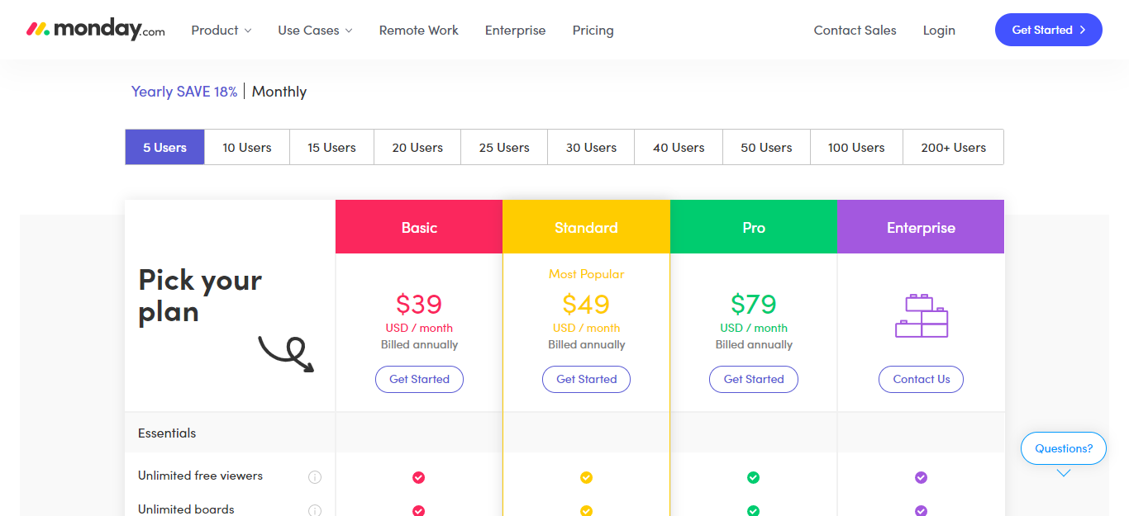Click the $39 Basic price
Viewport: 1129px width, 516px height.
(x=419, y=305)
